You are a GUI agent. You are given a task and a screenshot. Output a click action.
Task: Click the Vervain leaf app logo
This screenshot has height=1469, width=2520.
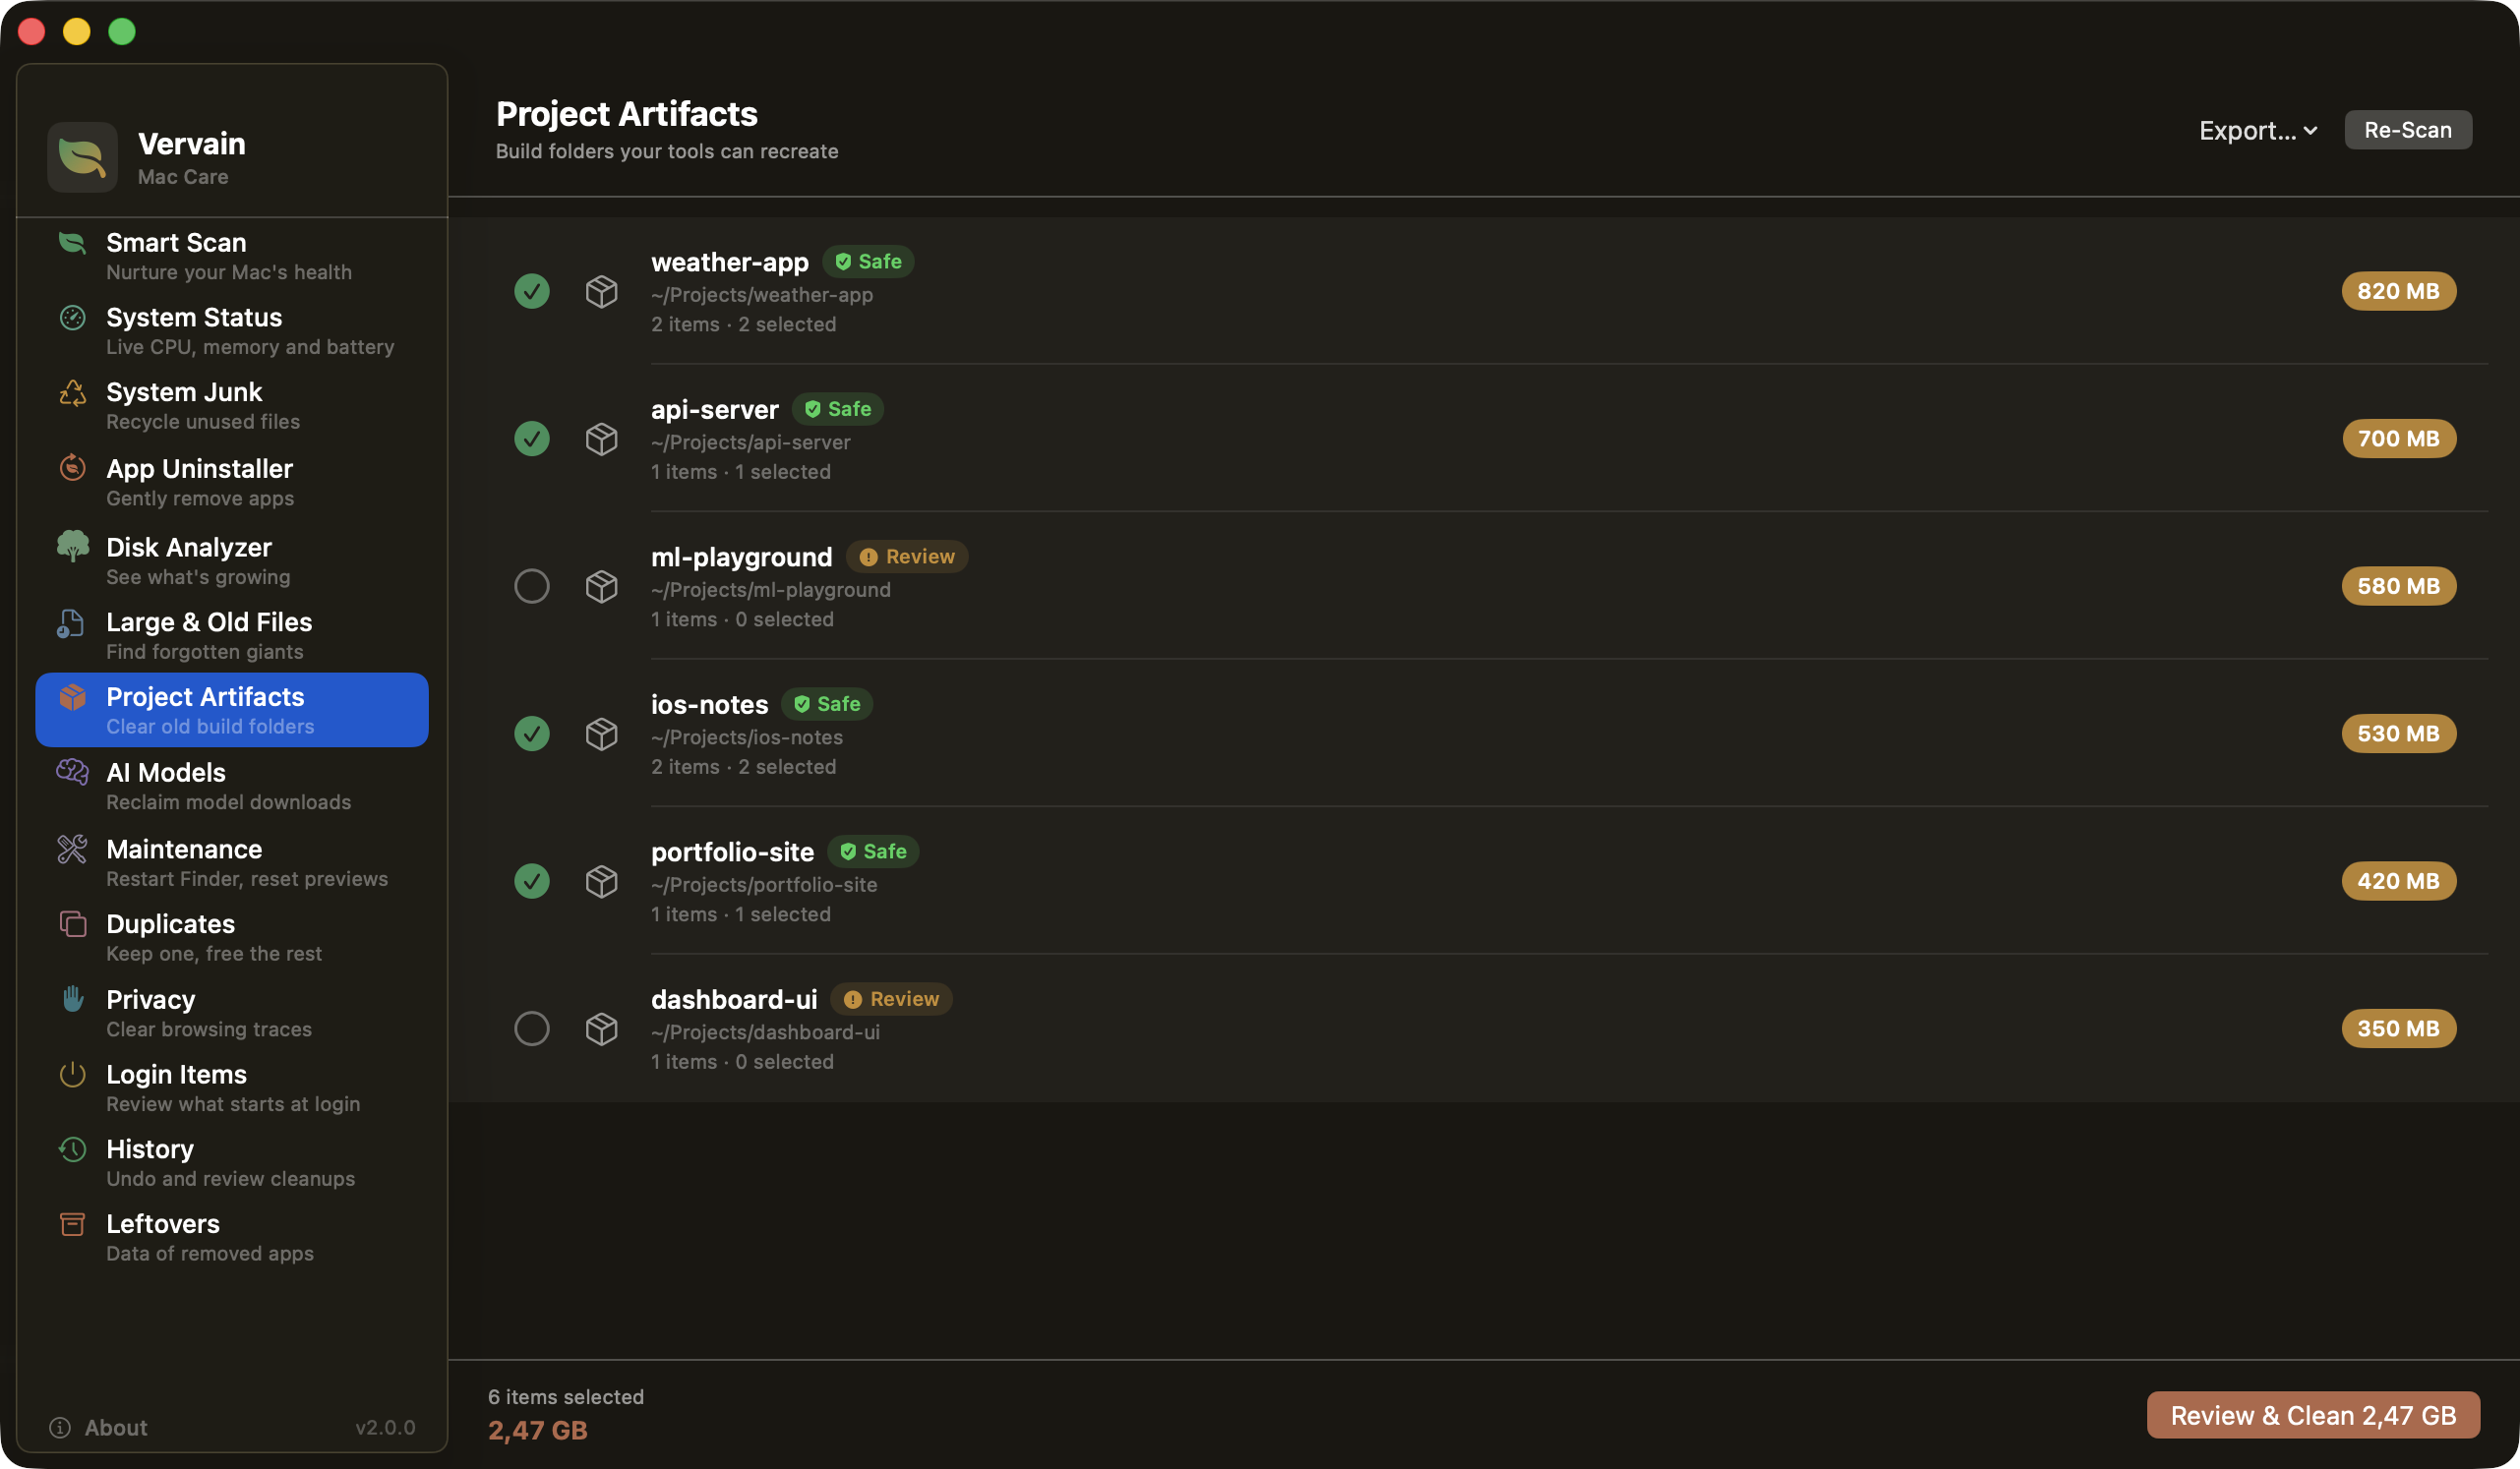[82, 157]
